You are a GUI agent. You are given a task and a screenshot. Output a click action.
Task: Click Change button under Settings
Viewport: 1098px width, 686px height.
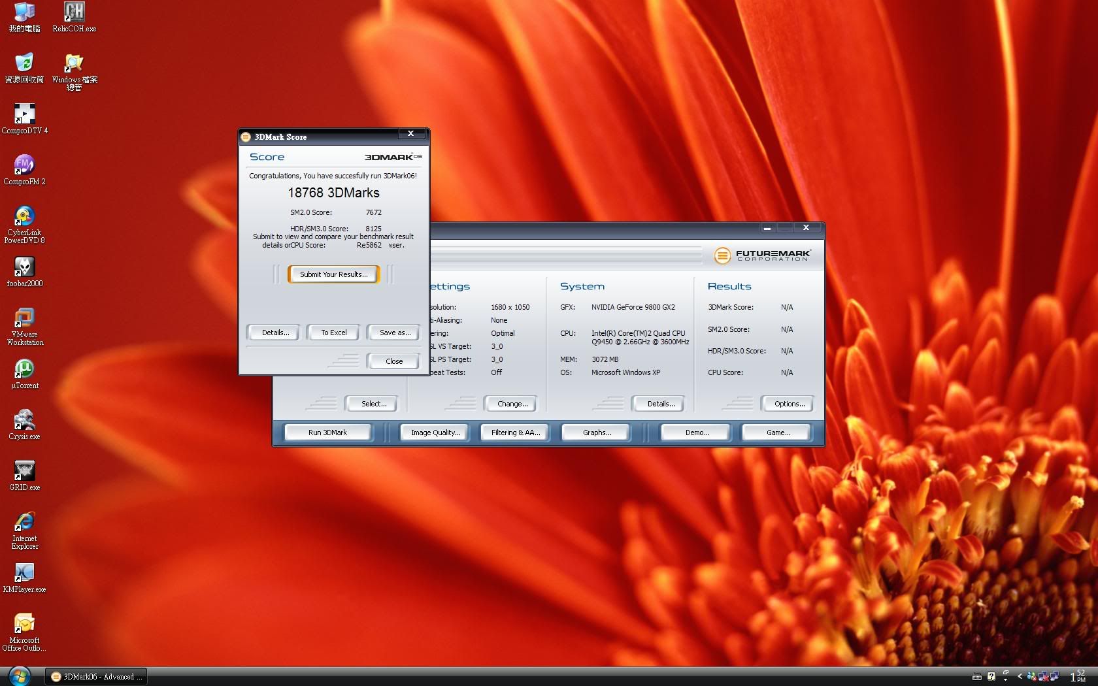pyautogui.click(x=512, y=404)
